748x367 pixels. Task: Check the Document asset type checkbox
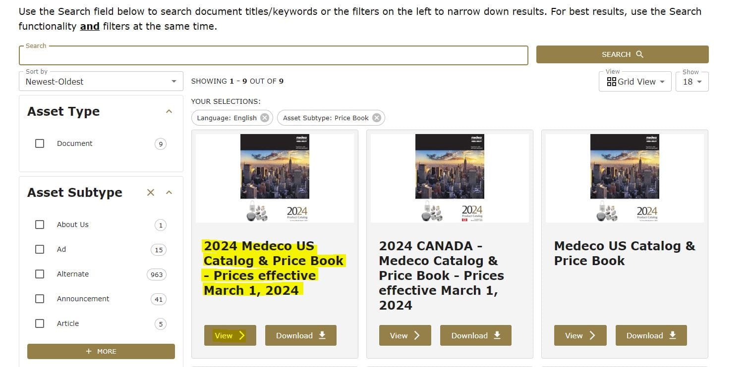40,143
